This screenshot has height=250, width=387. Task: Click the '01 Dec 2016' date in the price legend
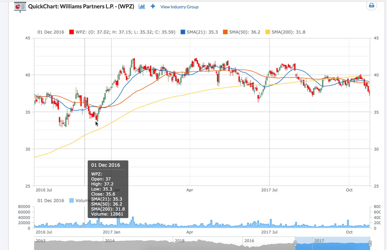51,32
